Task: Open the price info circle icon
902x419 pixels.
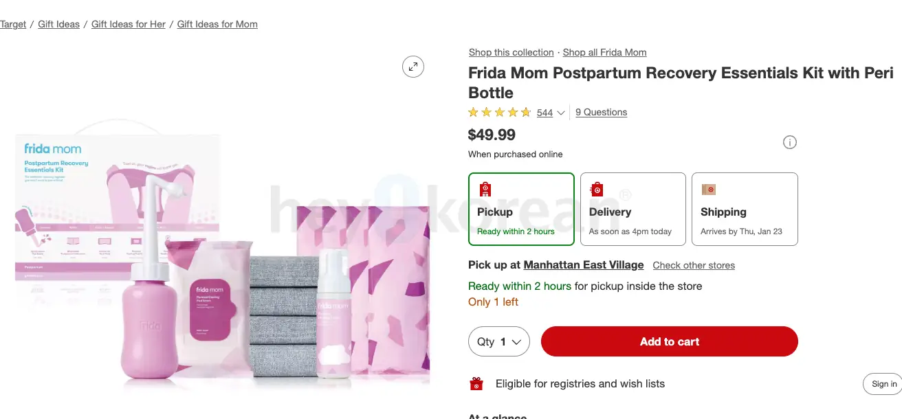Action: [789, 142]
